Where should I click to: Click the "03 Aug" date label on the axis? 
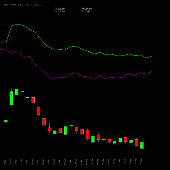pyautogui.click(x=87, y=162)
